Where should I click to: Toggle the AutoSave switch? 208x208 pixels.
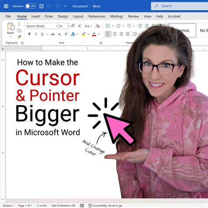pyautogui.click(x=30, y=6)
